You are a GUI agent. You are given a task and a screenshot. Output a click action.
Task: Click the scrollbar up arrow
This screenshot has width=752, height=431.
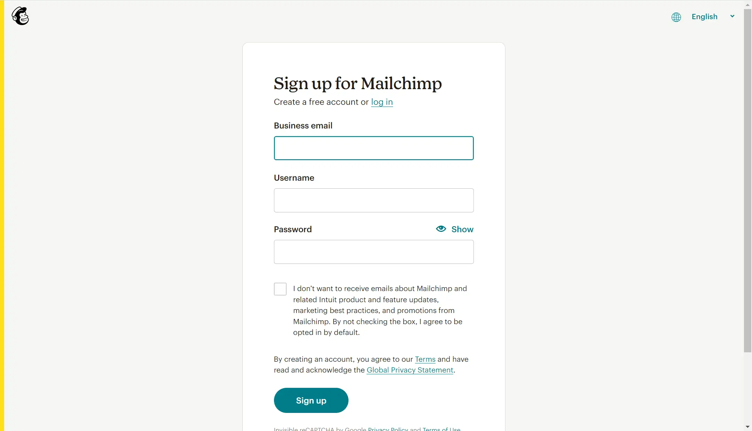coord(747,5)
